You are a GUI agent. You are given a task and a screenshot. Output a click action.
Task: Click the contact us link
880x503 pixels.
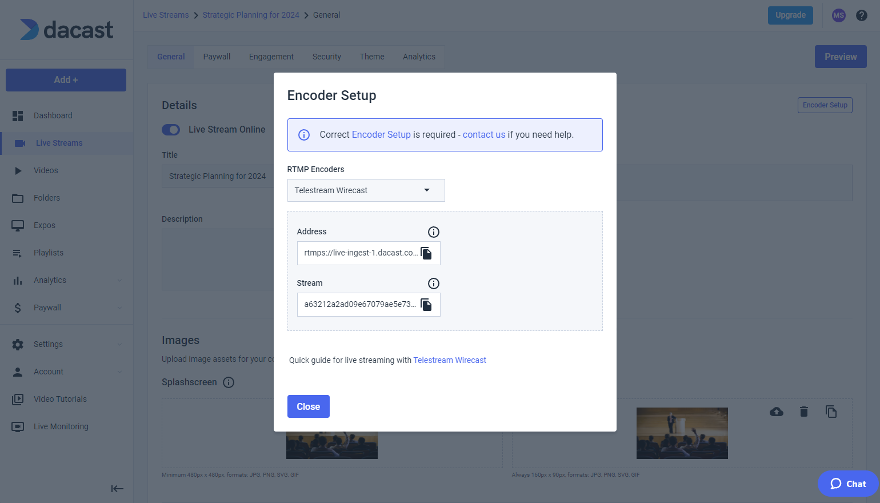[x=483, y=134]
